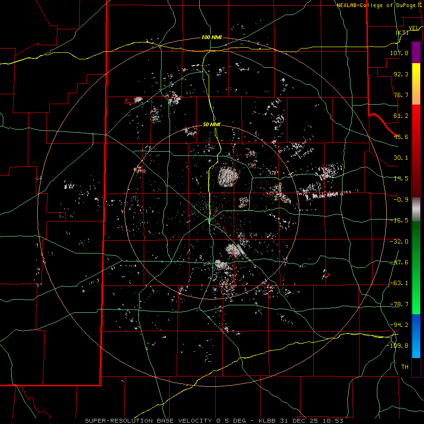424x424 pixels.
Task: Select the -94.2 velocity scale value
Action: [399, 325]
